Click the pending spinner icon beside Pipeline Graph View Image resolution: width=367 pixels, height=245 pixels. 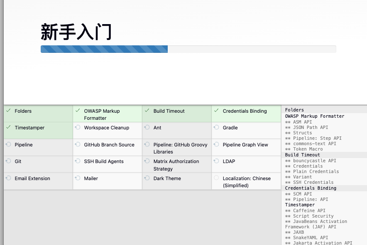click(x=216, y=144)
